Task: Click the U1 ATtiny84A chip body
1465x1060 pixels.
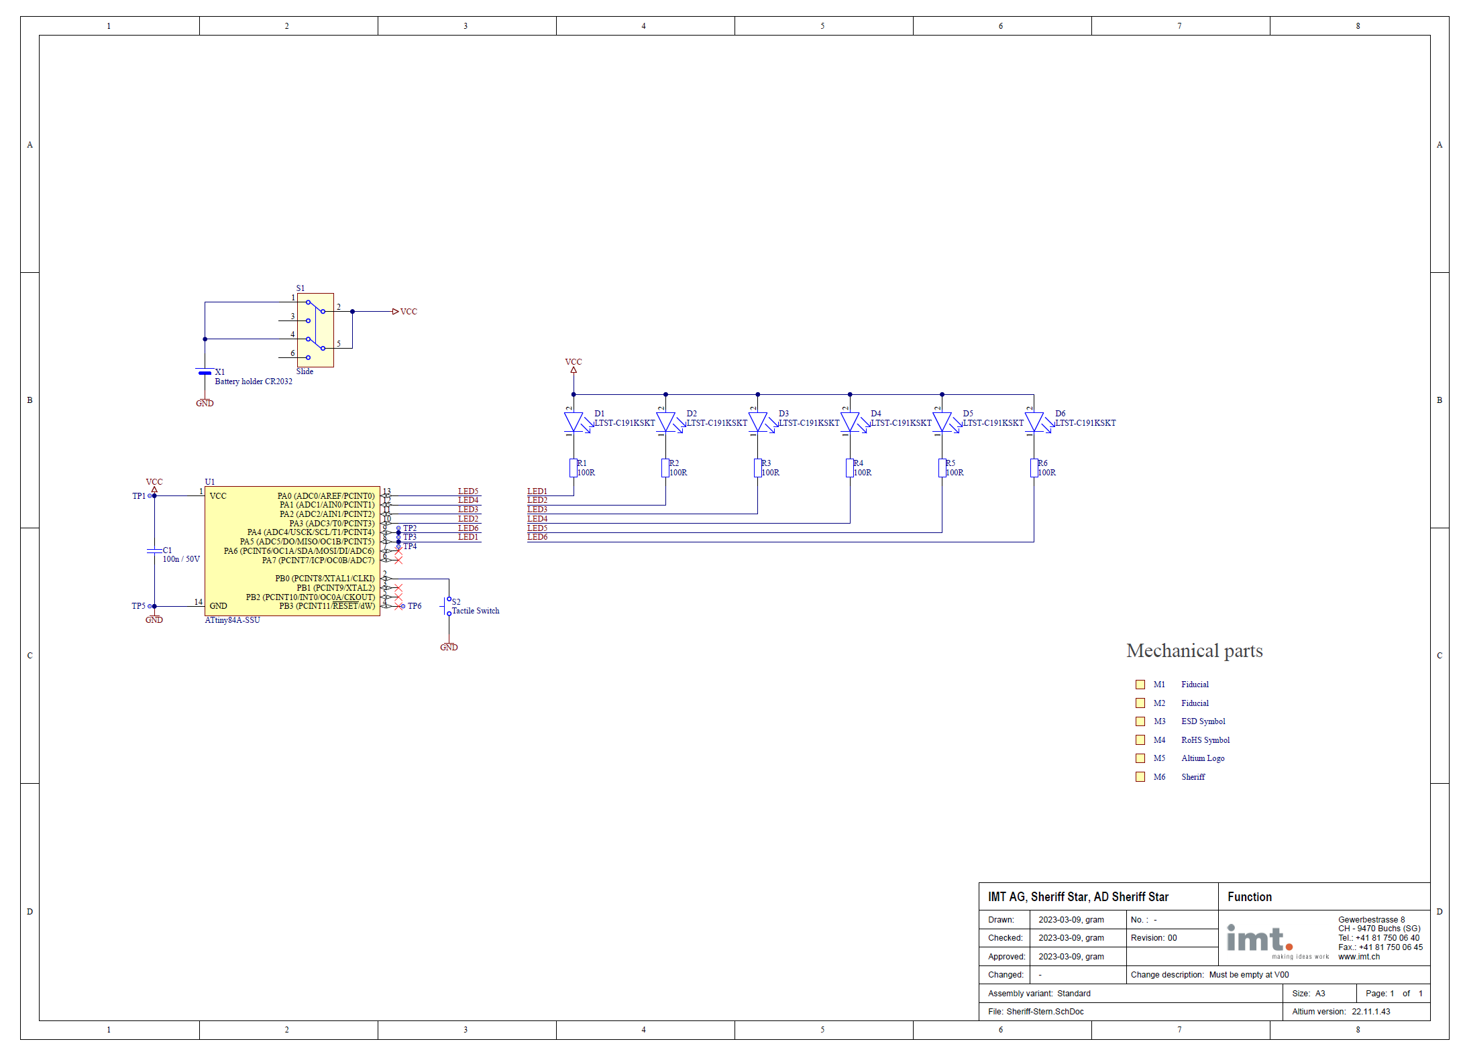Action: coord(292,551)
